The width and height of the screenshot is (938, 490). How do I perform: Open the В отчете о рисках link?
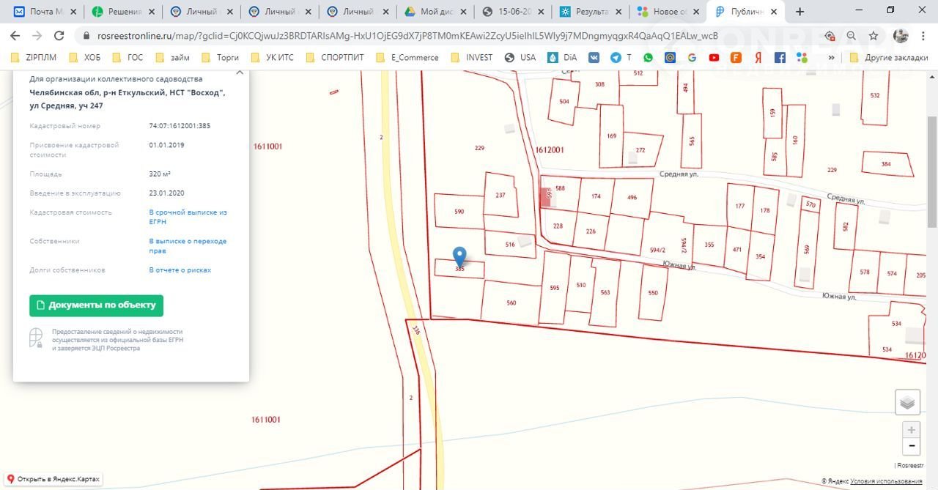(180, 270)
